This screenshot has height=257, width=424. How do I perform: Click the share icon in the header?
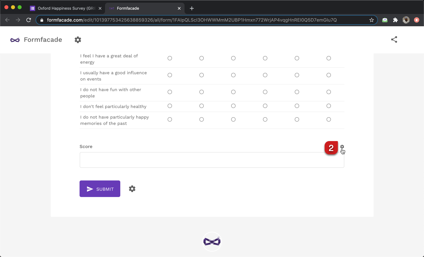coord(394,40)
